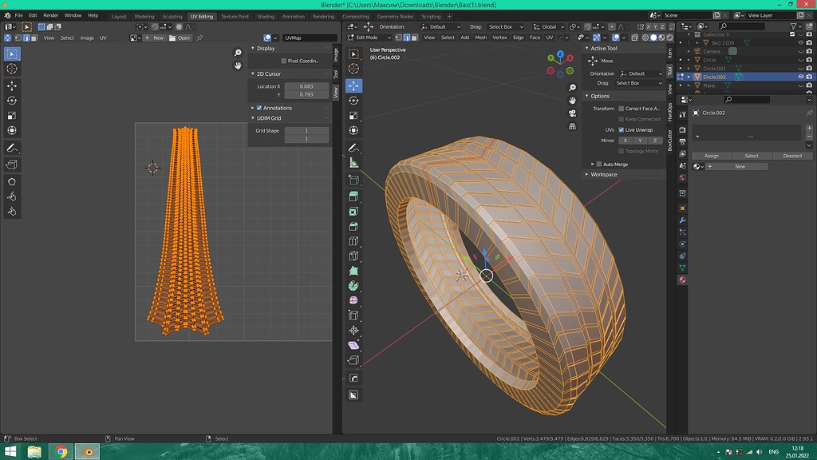Select the Pinch tool in UV editor

(12, 211)
